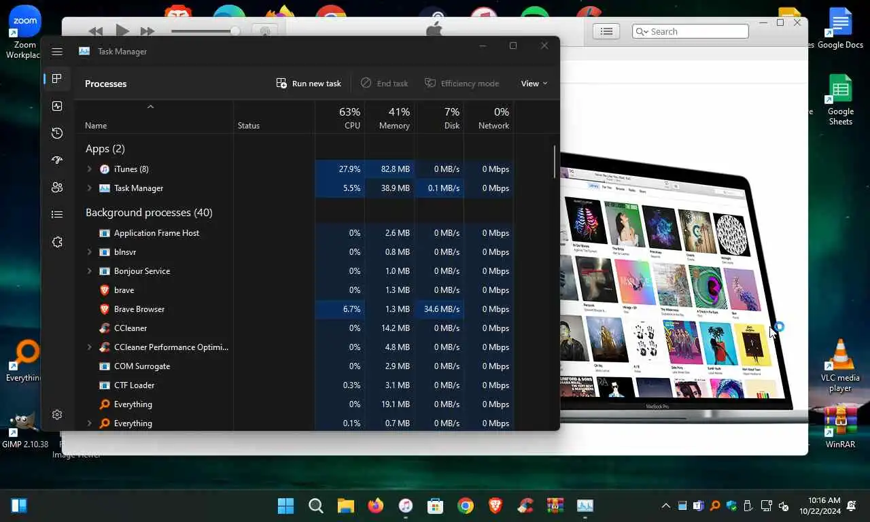This screenshot has height=522, width=870.
Task: Open GIMP 2.10.38 desktop shortcut
Action: 25,430
